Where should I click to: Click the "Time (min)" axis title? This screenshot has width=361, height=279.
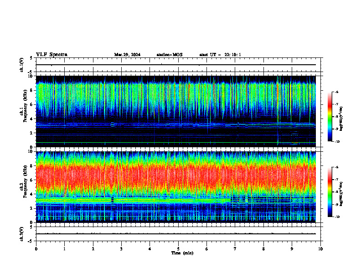click(182, 253)
